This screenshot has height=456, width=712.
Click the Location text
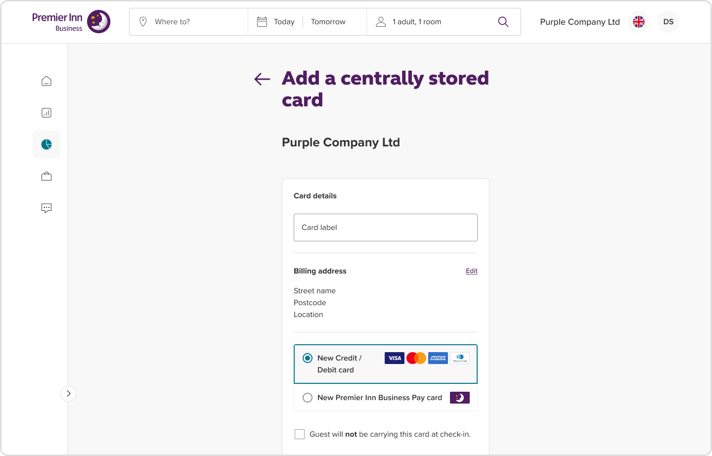(x=309, y=315)
